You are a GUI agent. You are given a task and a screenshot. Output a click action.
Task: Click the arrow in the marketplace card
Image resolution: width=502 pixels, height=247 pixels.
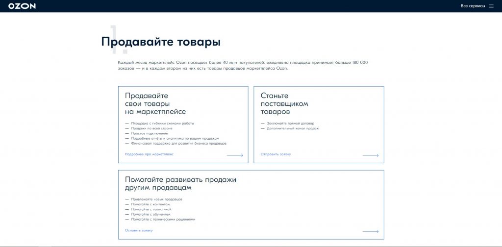coord(235,155)
